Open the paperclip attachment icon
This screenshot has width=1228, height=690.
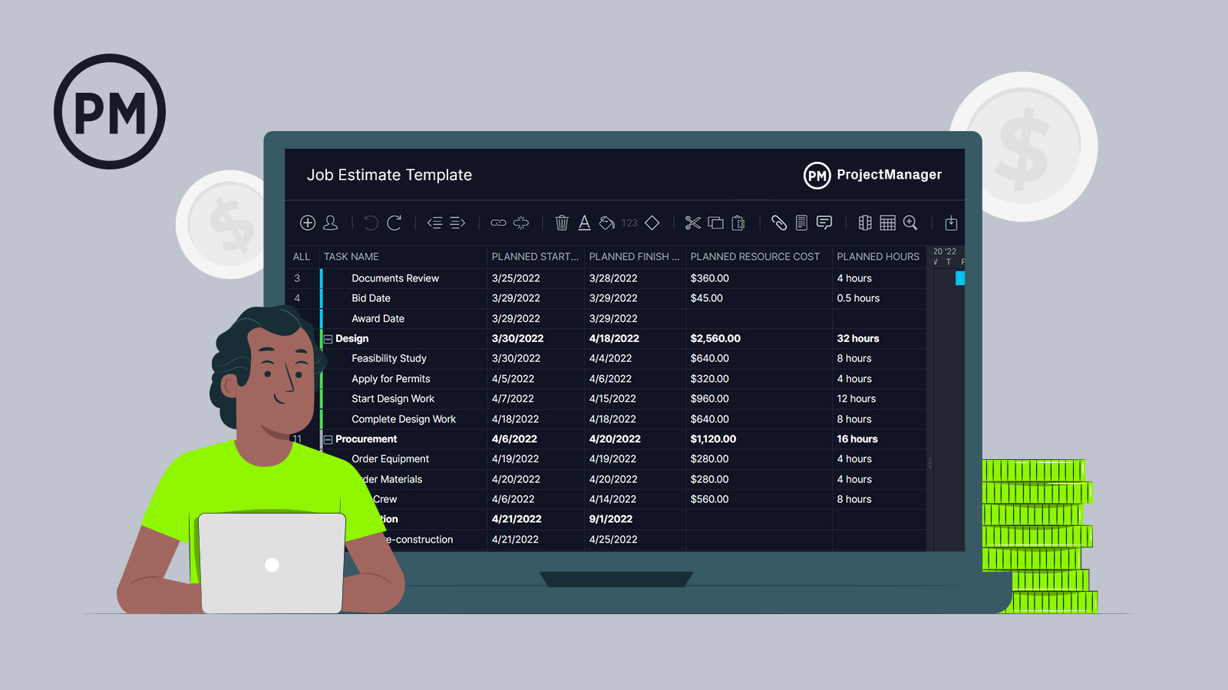coord(779,223)
